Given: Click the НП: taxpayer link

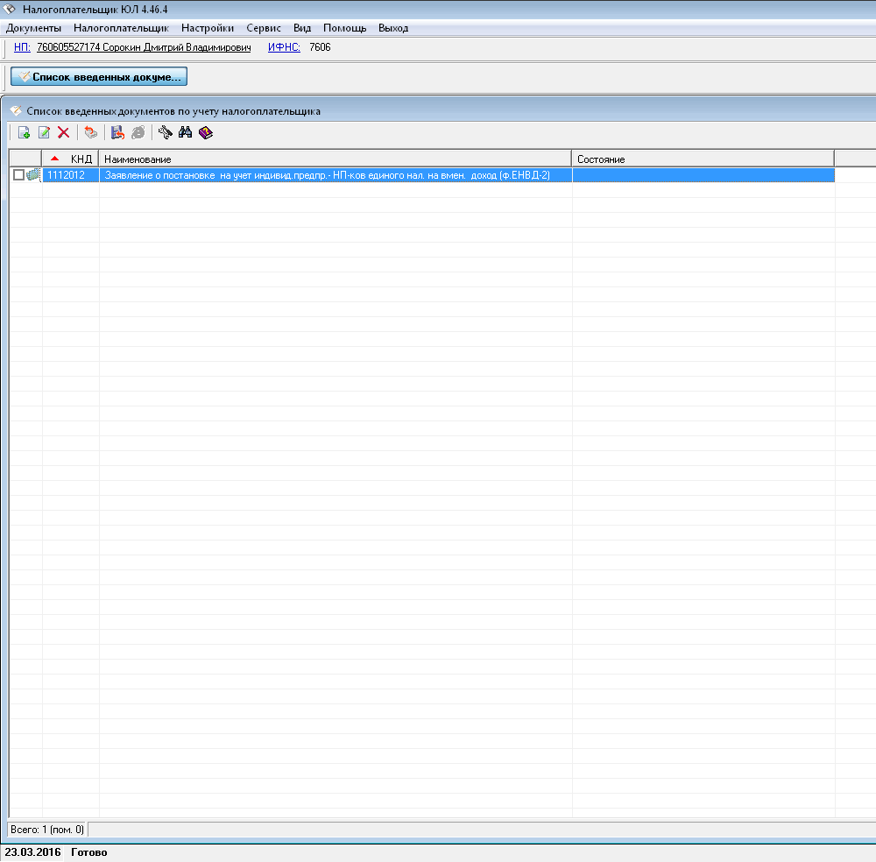Looking at the screenshot, I should coord(22,47).
